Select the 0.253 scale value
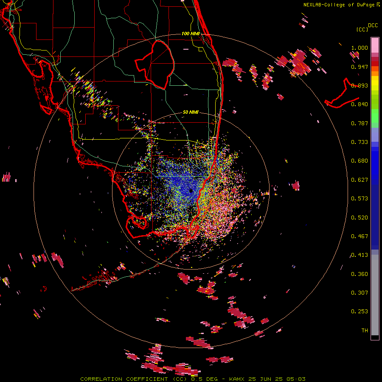The image size is (382, 382). click(x=360, y=312)
